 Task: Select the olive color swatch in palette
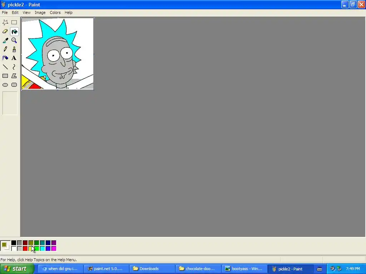(31, 243)
